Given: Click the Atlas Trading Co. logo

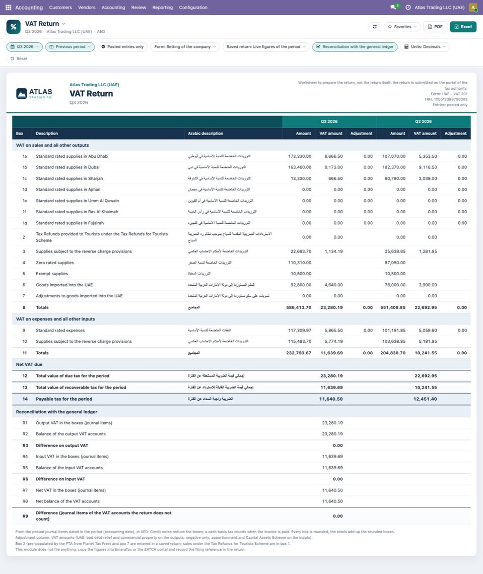Looking at the screenshot, I should pos(34,93).
